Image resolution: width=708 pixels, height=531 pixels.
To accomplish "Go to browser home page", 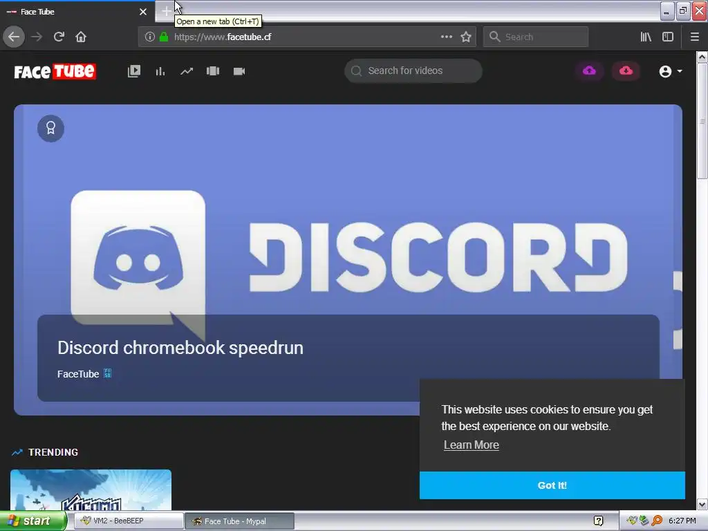I will pyautogui.click(x=81, y=37).
